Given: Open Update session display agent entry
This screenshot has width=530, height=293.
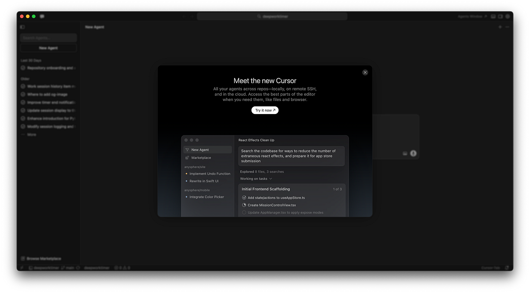Looking at the screenshot, I should click(x=48, y=110).
